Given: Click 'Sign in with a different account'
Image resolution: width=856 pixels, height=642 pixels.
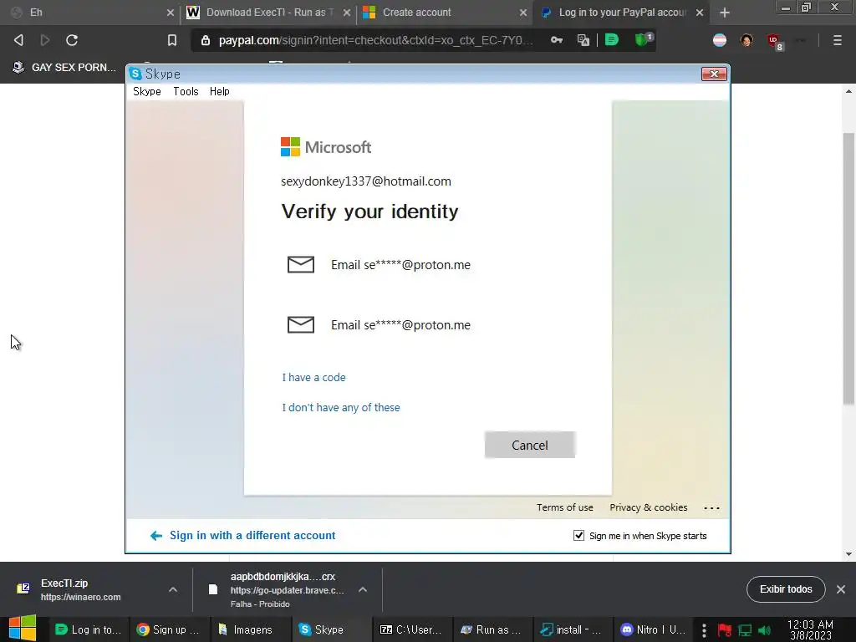Looking at the screenshot, I should [252, 536].
